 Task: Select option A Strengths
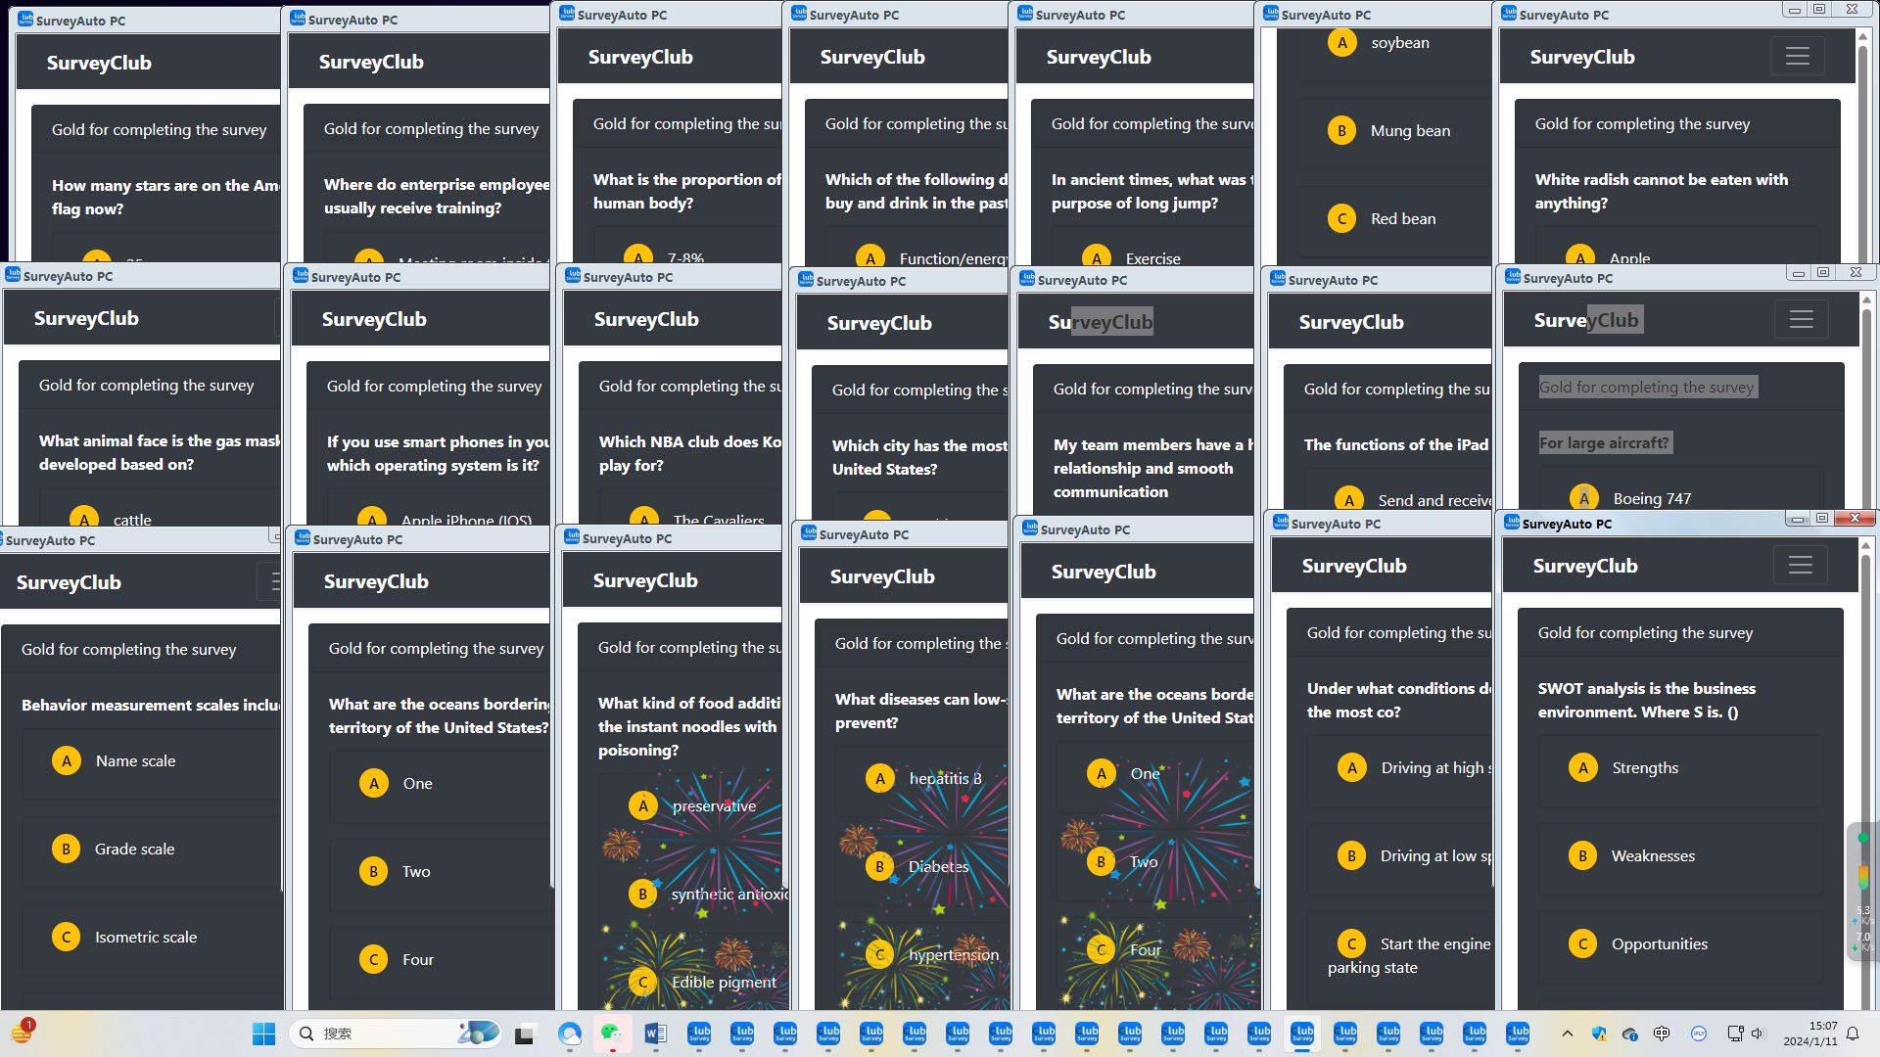pos(1645,768)
